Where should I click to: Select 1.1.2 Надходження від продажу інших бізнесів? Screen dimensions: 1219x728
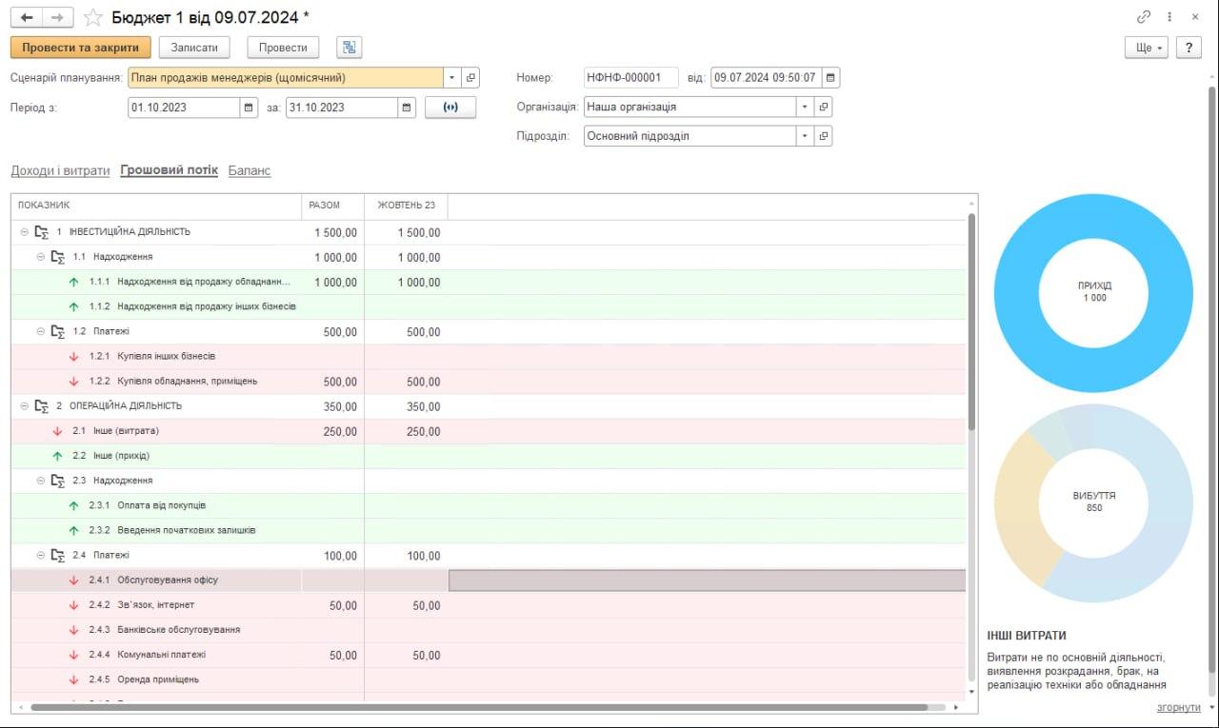click(x=489, y=306)
